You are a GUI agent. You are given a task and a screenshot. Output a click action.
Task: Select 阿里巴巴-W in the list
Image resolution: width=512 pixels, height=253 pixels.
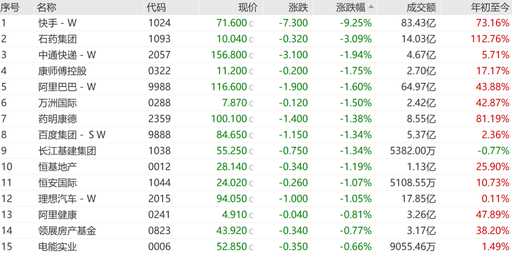pyautogui.click(x=256, y=87)
